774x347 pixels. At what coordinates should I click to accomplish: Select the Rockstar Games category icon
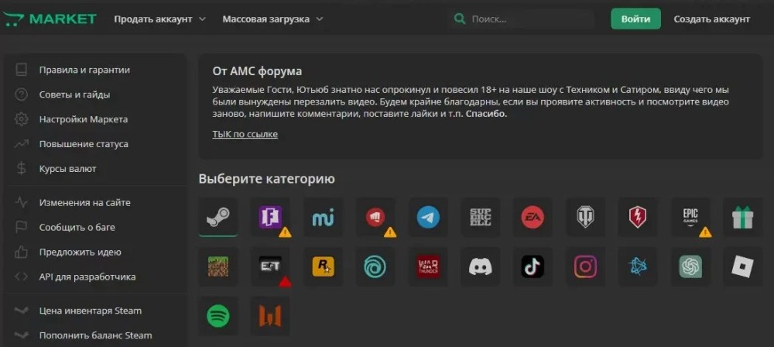[323, 267]
